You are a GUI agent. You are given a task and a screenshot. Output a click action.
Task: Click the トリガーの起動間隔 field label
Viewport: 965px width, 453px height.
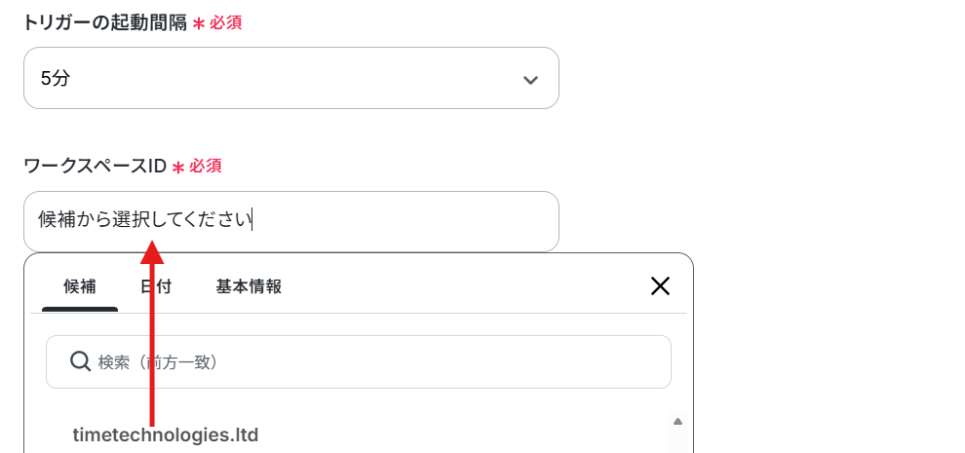(105, 23)
